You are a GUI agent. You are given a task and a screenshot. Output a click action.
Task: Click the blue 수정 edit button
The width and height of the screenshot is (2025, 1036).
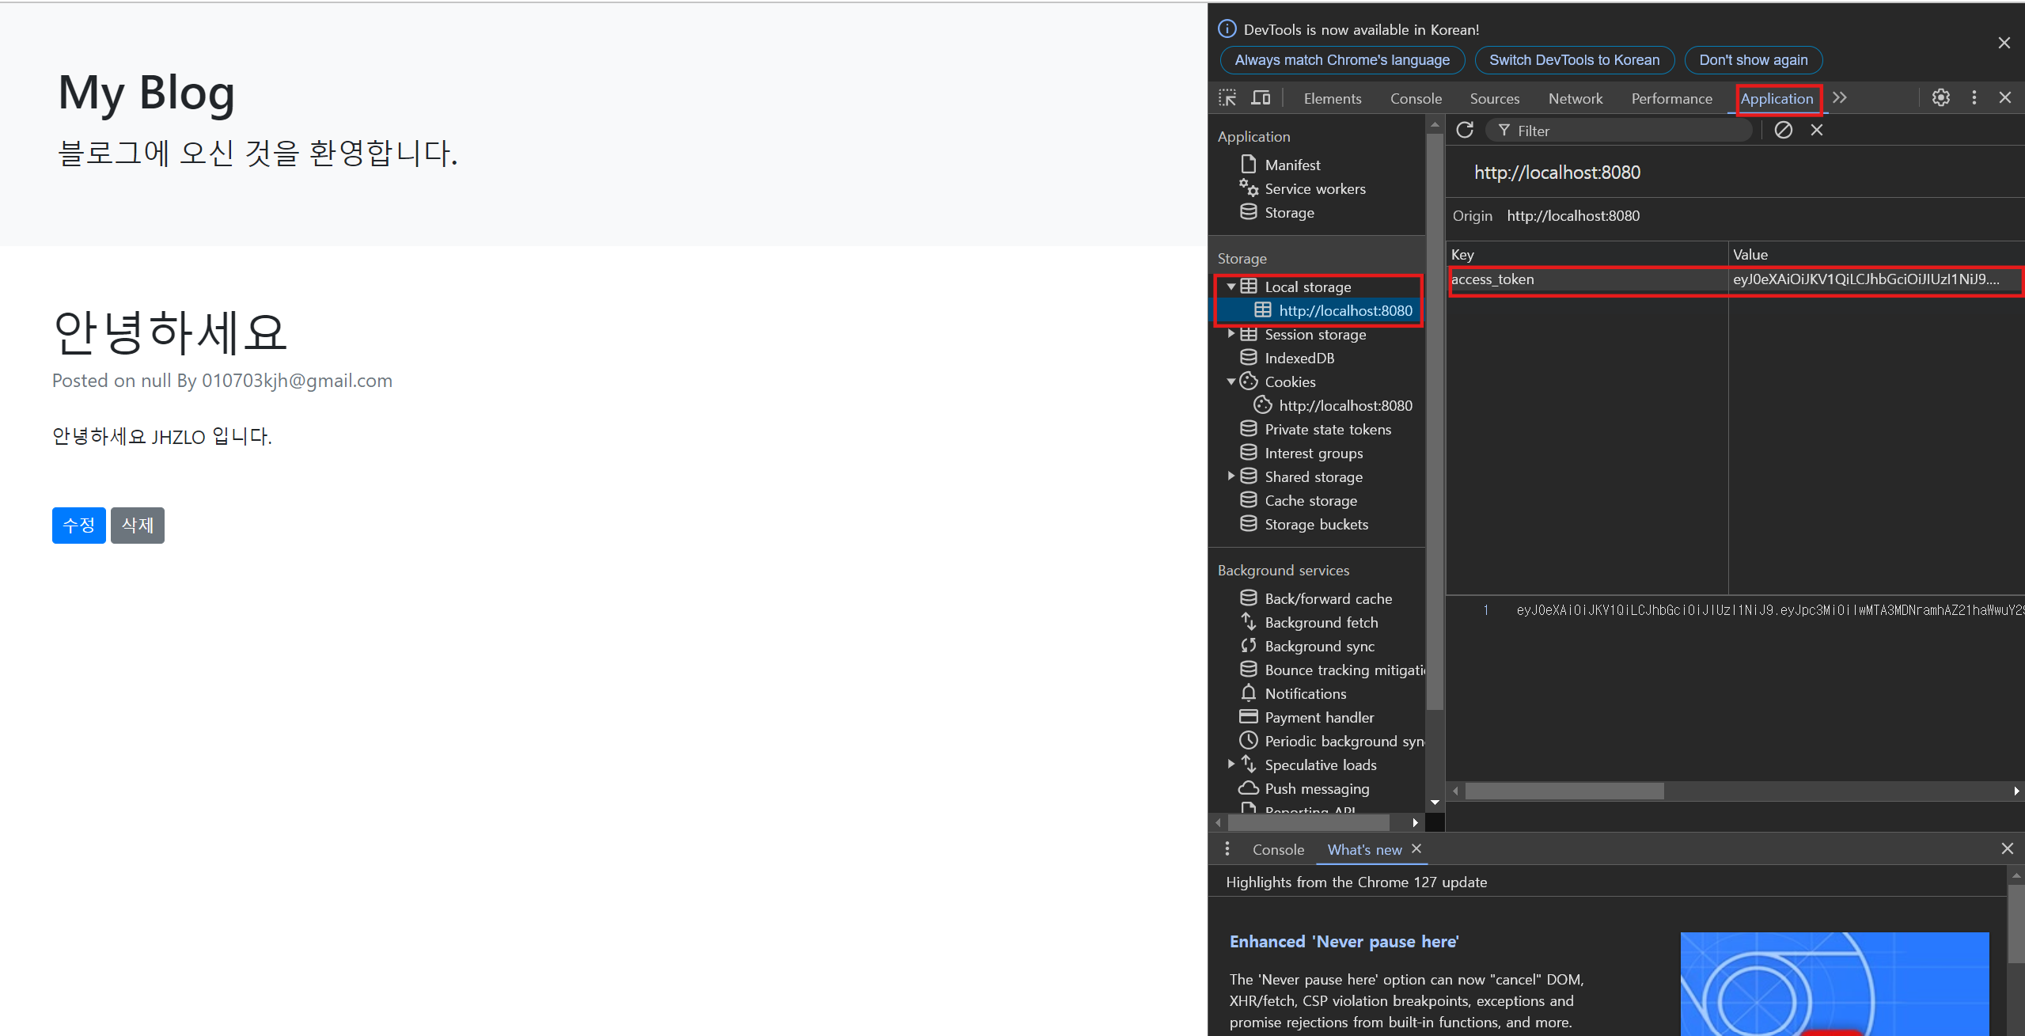[x=78, y=526]
